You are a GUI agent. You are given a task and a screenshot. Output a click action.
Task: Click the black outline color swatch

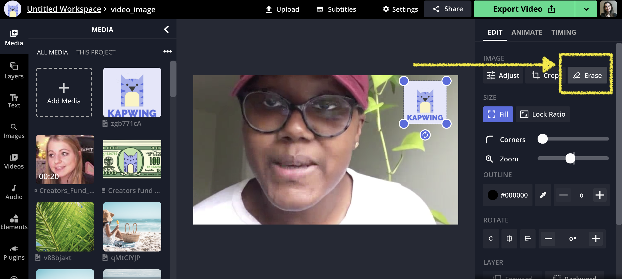(x=493, y=195)
